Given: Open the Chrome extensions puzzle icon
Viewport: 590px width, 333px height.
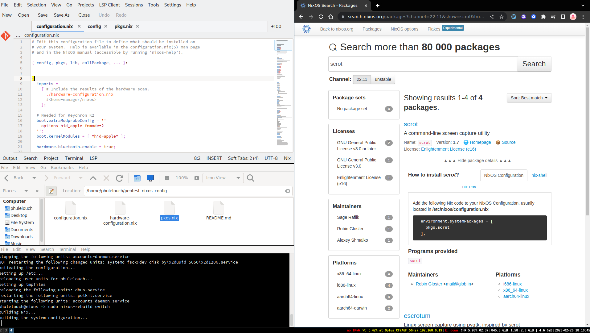Looking at the screenshot, I should [543, 17].
